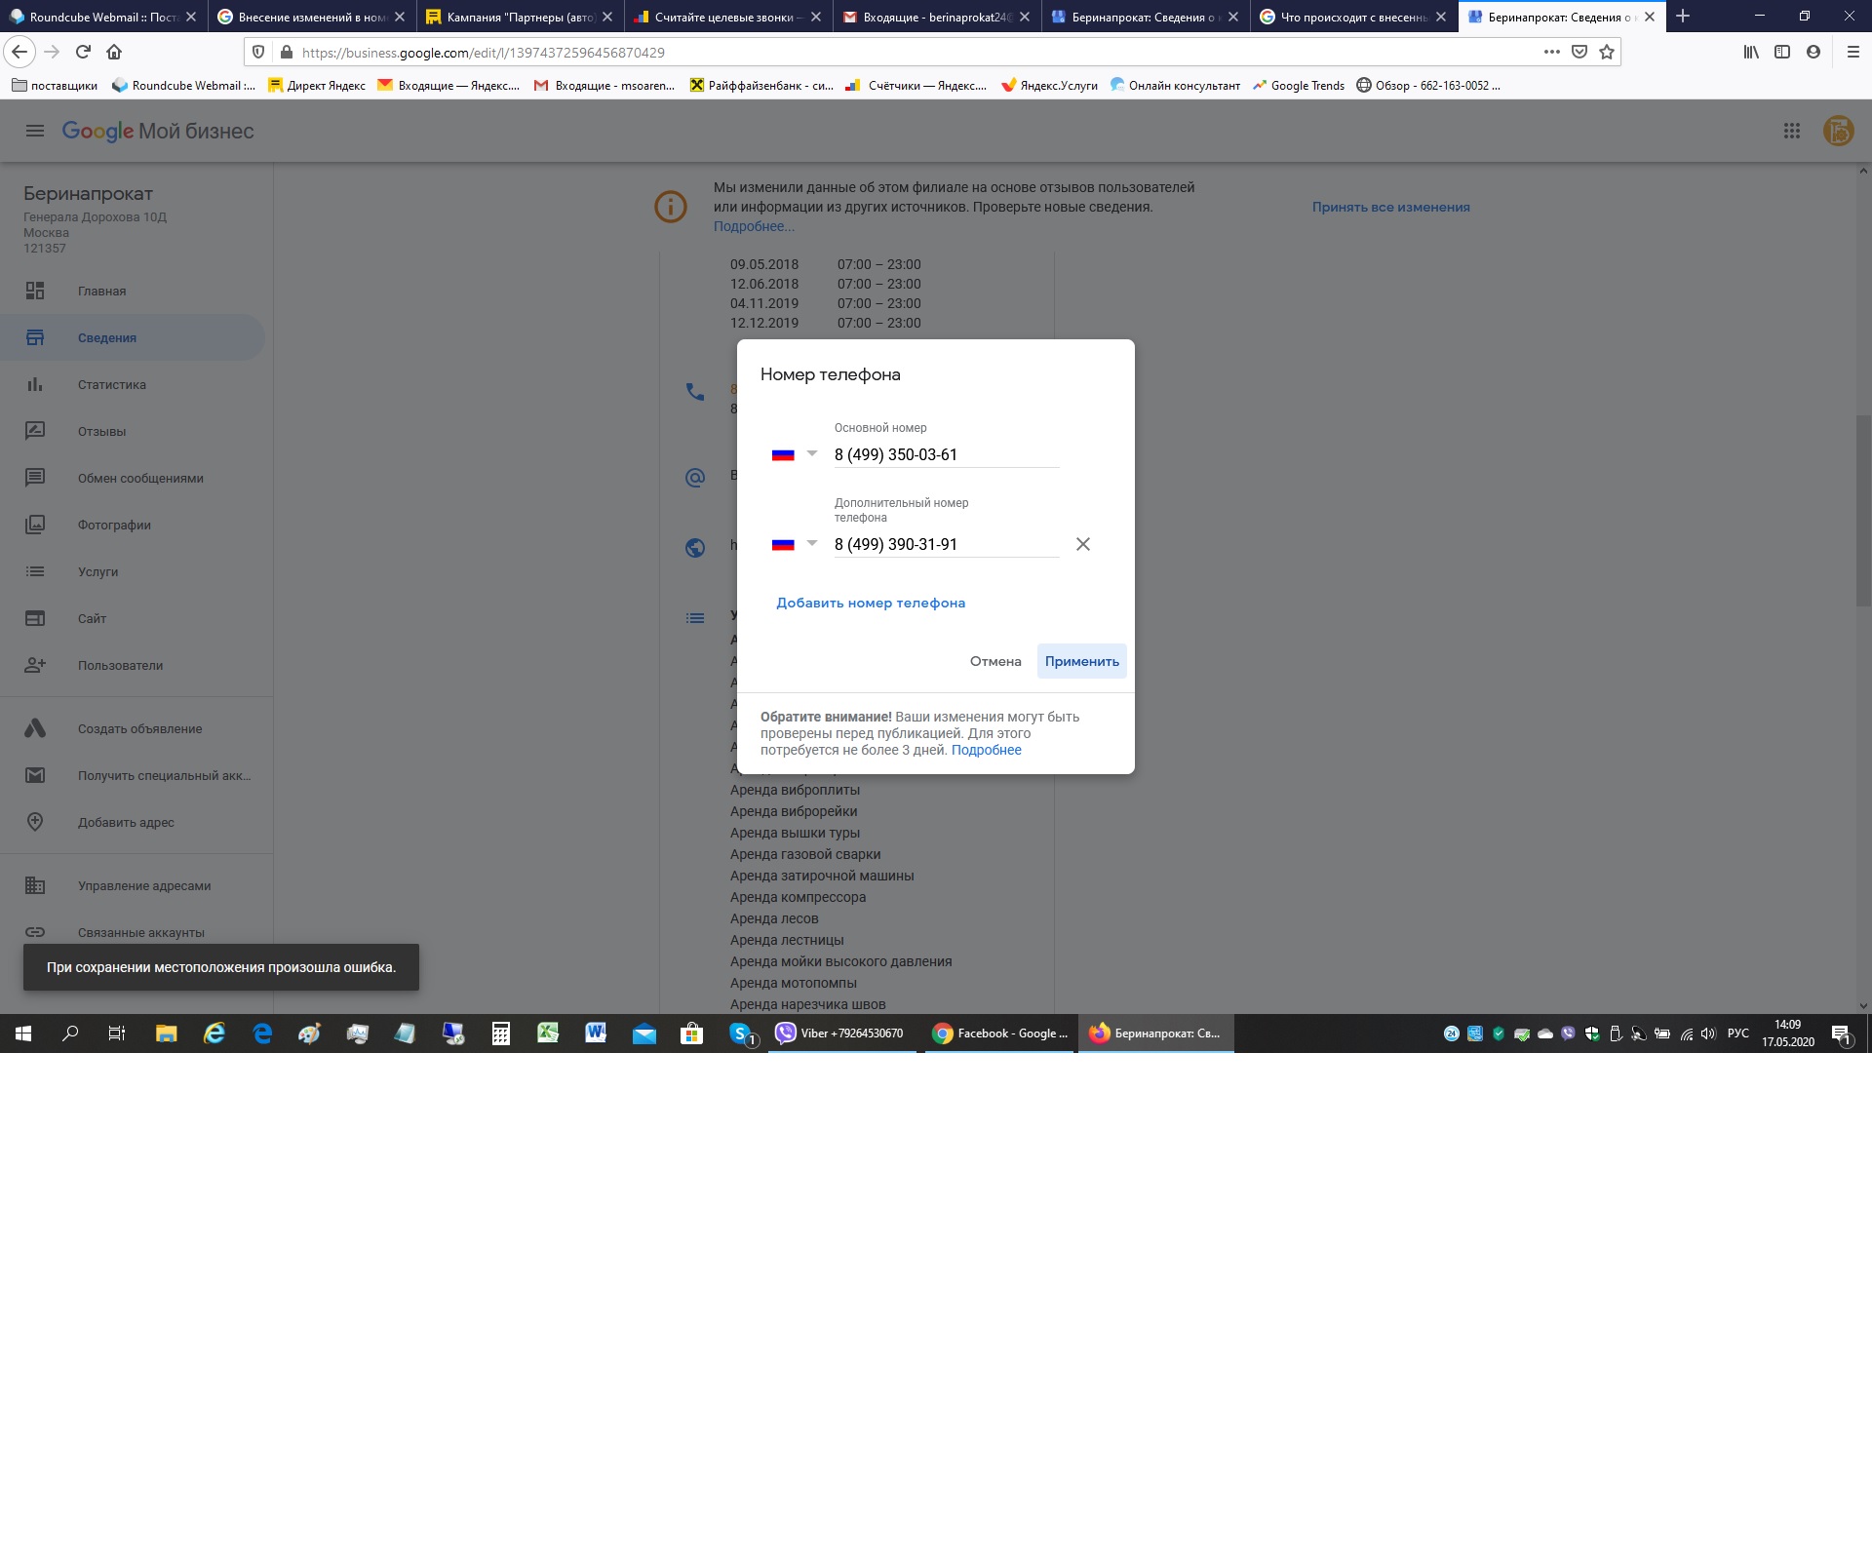Screen dimensions: 1872x1560
Task: Click the Применить button
Action: point(1082,661)
